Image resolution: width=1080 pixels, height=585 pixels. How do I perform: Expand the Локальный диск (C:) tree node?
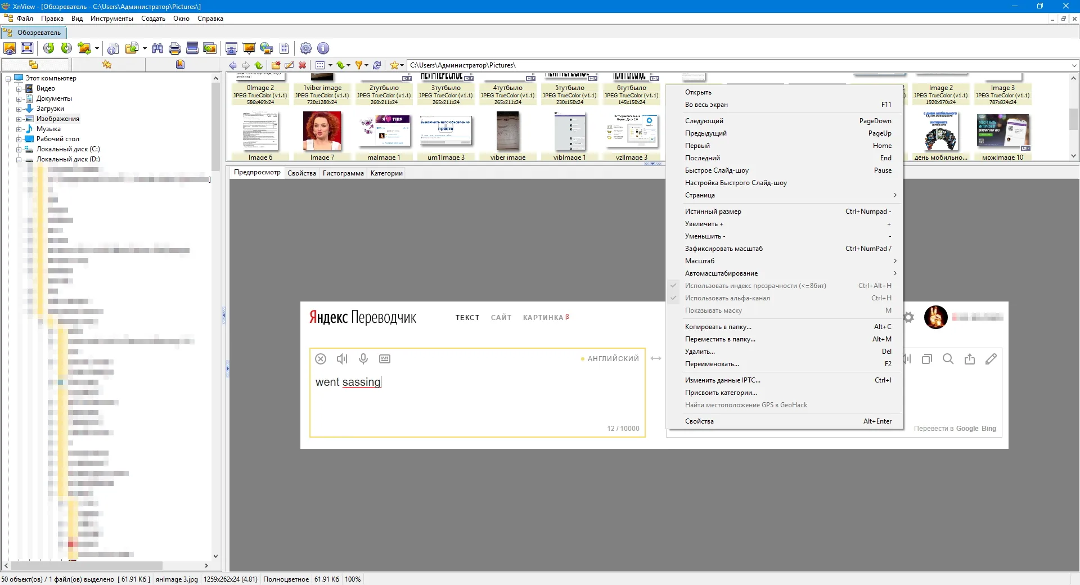[19, 150]
